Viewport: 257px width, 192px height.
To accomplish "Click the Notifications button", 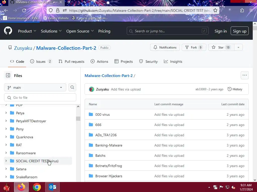I will [165, 47].
